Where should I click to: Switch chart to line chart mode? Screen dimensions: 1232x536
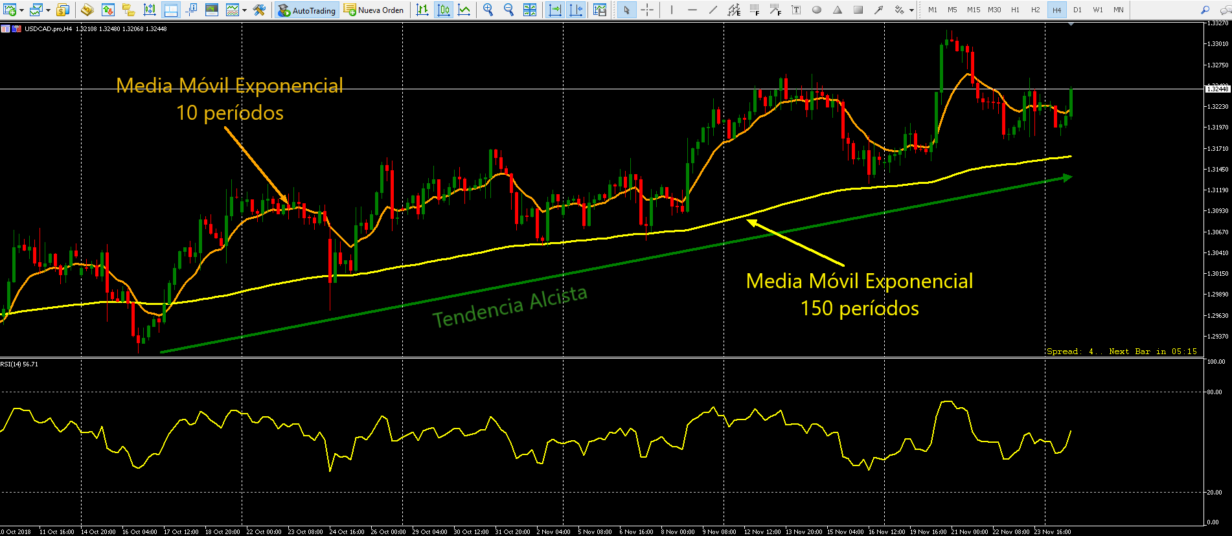(464, 10)
